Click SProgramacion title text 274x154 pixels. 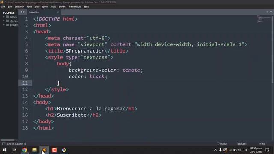point(85,51)
